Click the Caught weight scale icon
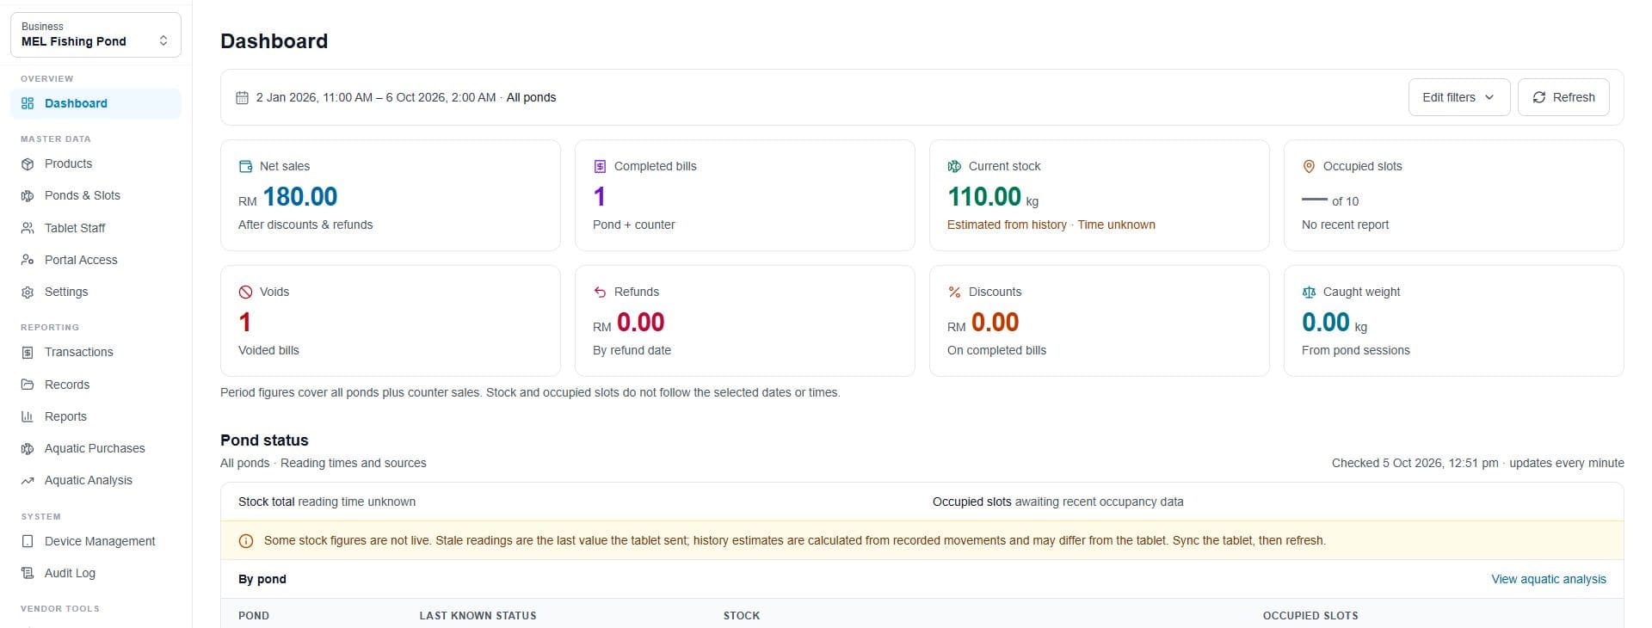Image resolution: width=1652 pixels, height=628 pixels. pyautogui.click(x=1309, y=292)
